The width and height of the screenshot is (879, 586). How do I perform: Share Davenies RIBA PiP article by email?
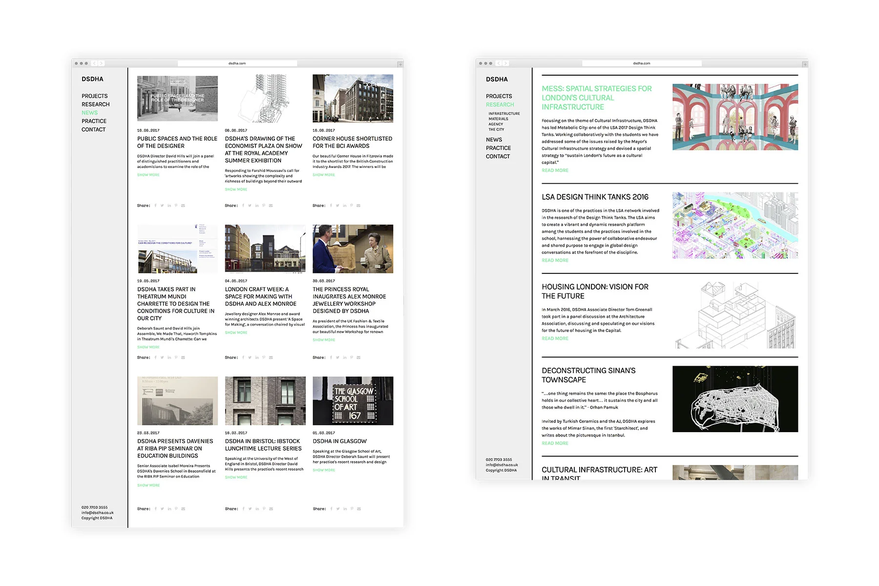183,509
